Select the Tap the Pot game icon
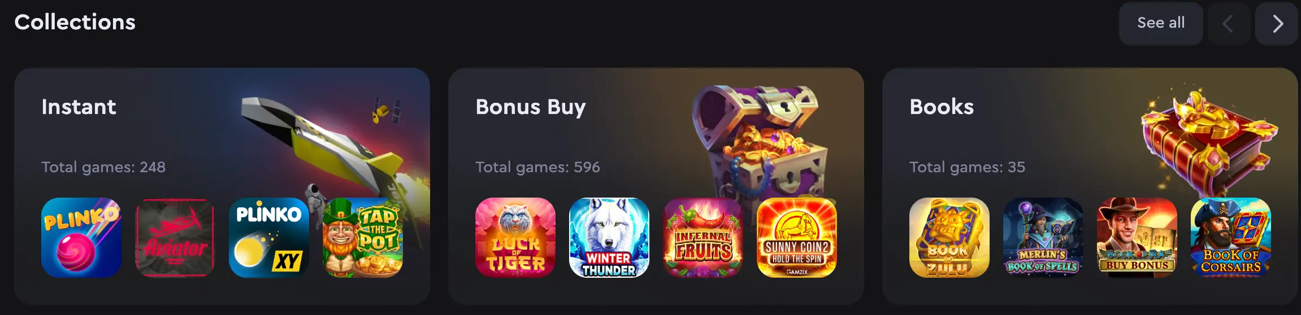Screen dimensions: 1301x315 [363, 238]
